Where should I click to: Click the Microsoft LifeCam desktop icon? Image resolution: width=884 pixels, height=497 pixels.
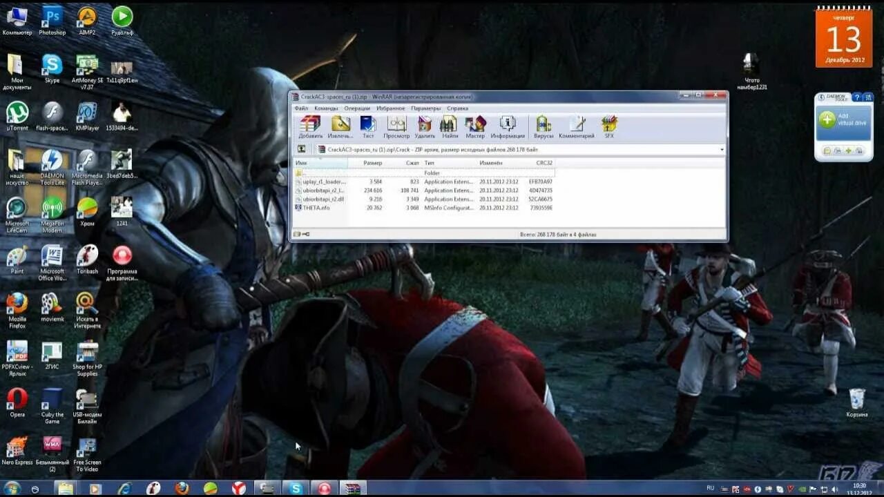click(17, 215)
